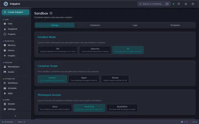This screenshot has height=124, width=199.
Task: Click the keyboard shortcut badge in search
Action: click(x=167, y=4)
